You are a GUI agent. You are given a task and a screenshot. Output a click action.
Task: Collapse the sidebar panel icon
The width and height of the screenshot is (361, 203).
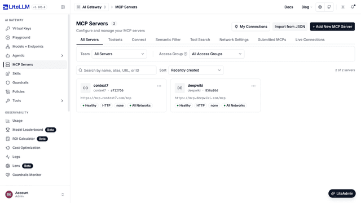click(x=63, y=7)
